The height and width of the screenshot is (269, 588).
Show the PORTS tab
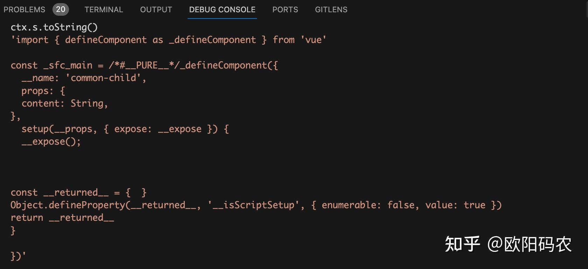pos(285,9)
